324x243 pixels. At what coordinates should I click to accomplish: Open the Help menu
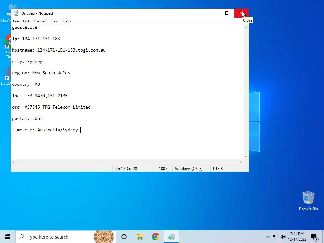click(x=66, y=21)
